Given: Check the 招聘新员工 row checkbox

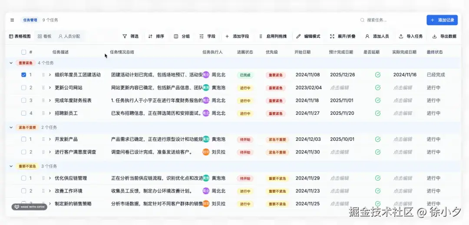Looking at the screenshot, I should coord(23,113).
